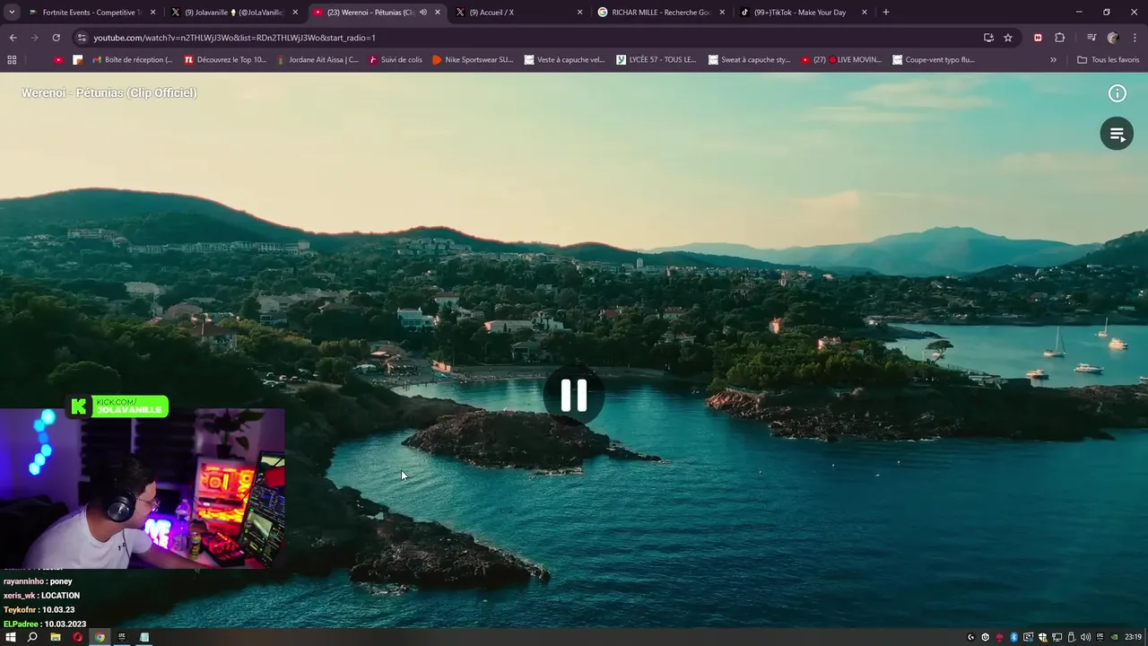Viewport: 1148px width, 646px height.
Task: Open the YouTube playlist queue button
Action: pyautogui.click(x=1117, y=134)
